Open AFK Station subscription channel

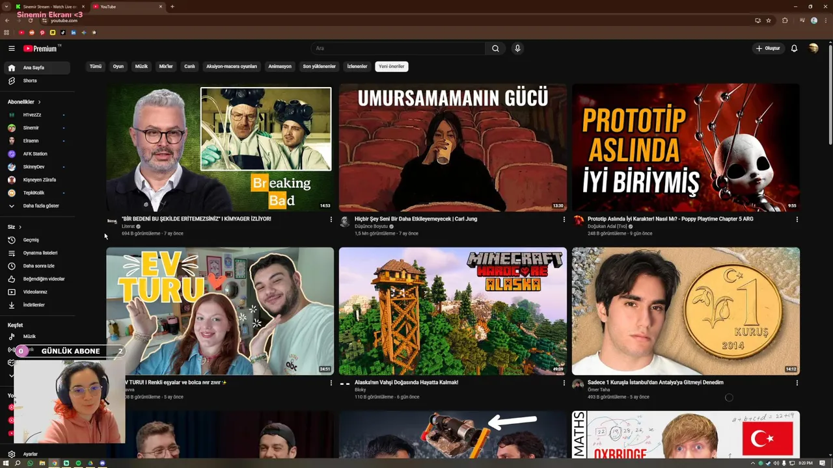36,154
